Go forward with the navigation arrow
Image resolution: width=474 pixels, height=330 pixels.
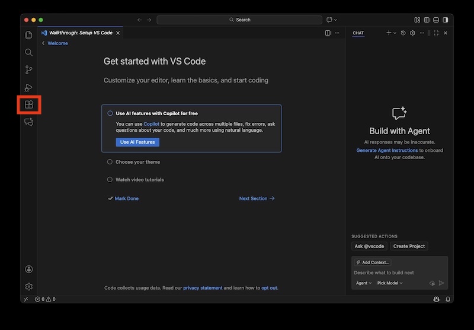pos(149,20)
